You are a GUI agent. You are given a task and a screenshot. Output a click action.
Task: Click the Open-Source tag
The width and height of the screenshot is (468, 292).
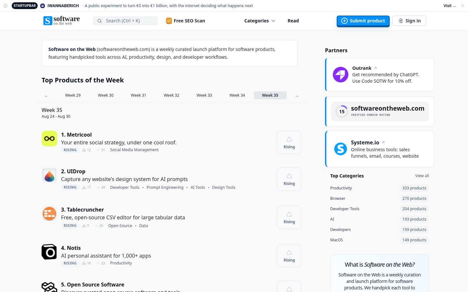[x=120, y=226]
